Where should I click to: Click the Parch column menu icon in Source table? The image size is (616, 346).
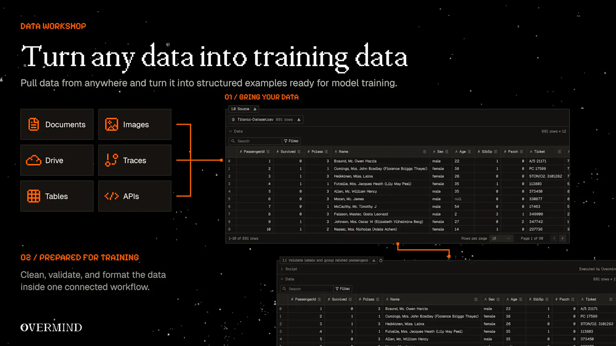[522, 152]
